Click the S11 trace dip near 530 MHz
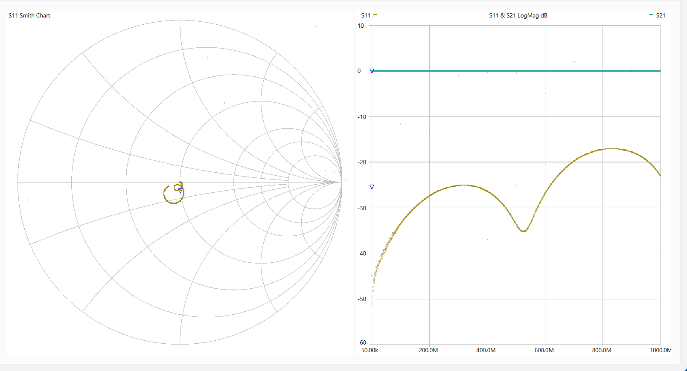This screenshot has width=687, height=371. [524, 231]
